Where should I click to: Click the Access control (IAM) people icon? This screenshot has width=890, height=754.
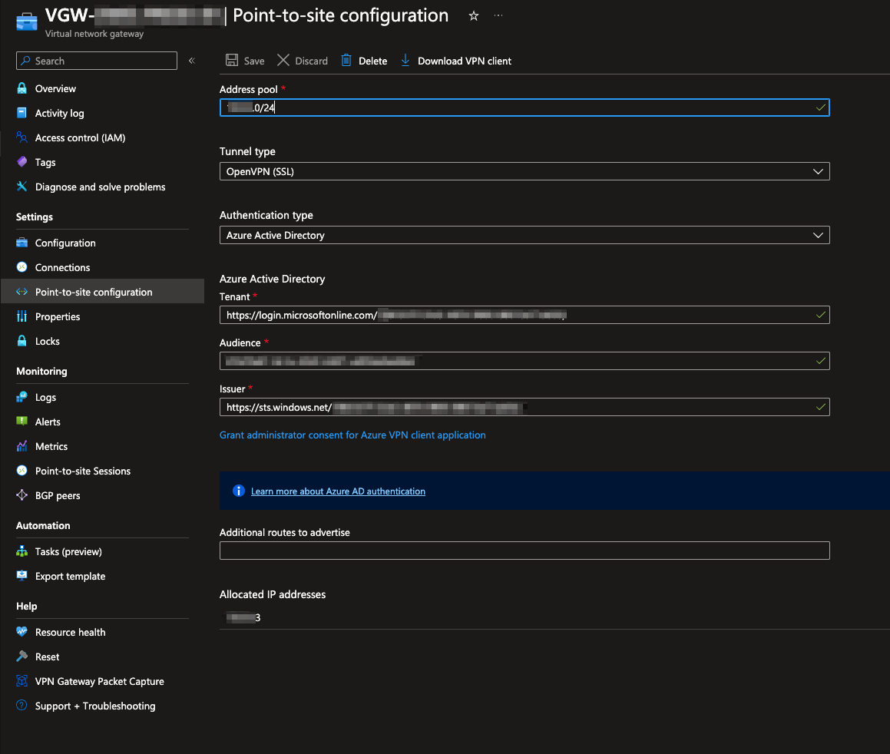(x=22, y=137)
